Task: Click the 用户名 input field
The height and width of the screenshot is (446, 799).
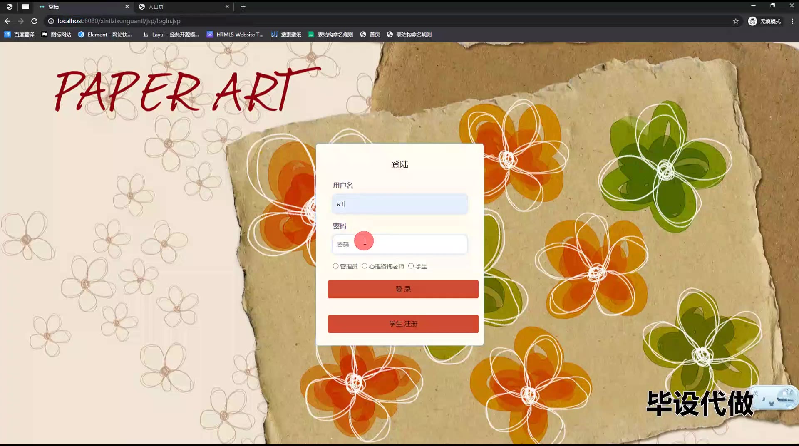Action: (x=399, y=204)
